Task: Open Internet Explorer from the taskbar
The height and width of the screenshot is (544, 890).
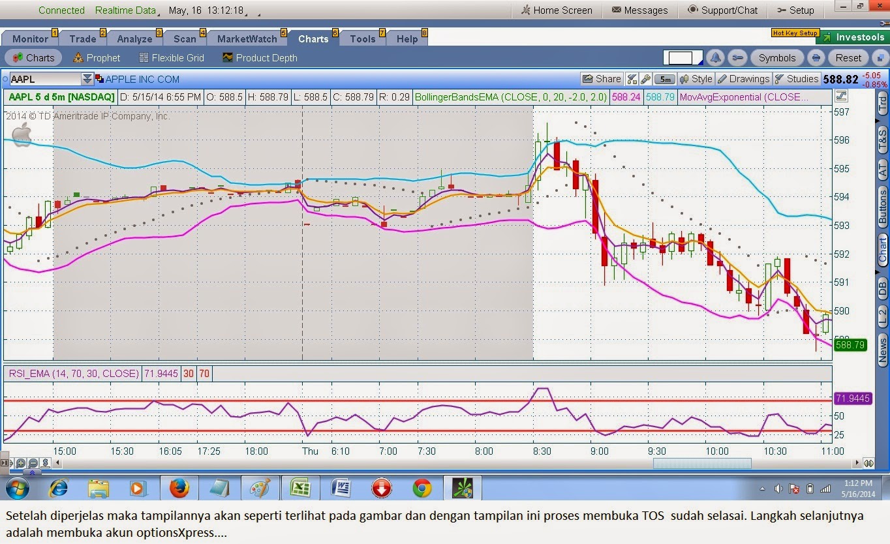Action: tap(59, 488)
